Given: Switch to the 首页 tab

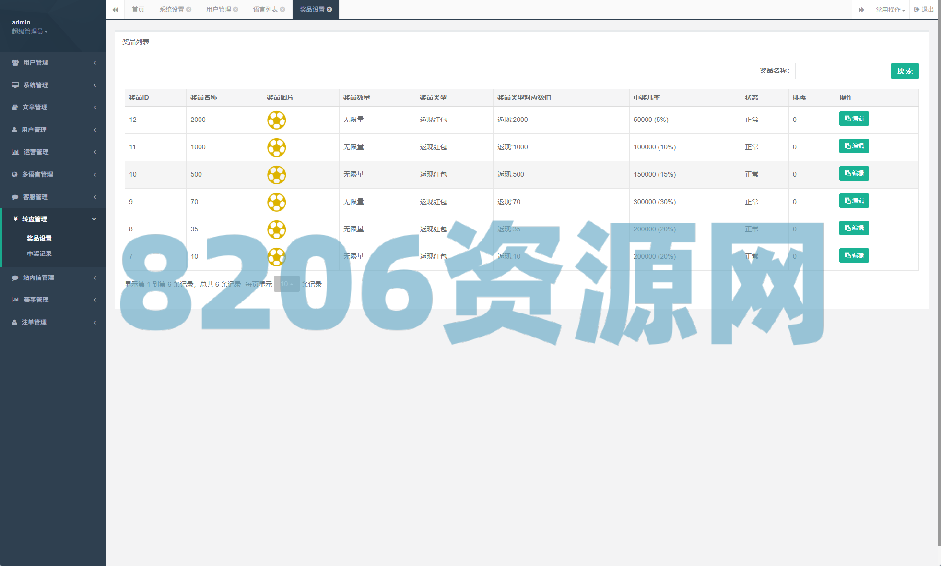Looking at the screenshot, I should [x=138, y=10].
